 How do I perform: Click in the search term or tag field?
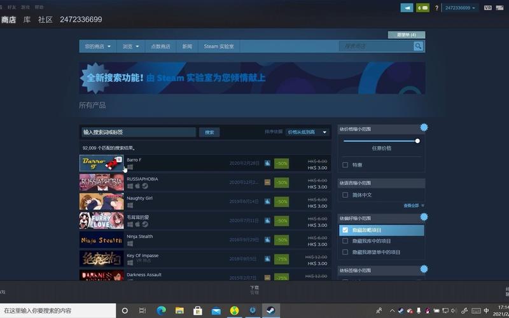pyautogui.click(x=139, y=132)
